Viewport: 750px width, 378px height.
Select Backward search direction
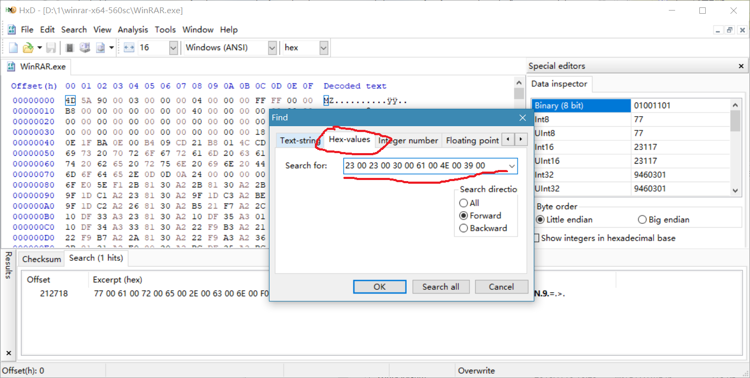pos(483,228)
